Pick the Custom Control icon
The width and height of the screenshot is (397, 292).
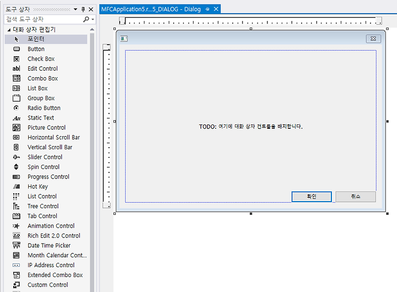pyautogui.click(x=17, y=285)
